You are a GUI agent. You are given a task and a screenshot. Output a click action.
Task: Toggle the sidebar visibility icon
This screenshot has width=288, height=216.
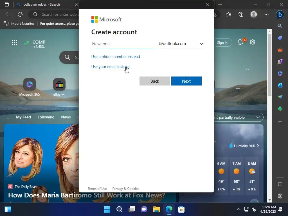(x=280, y=184)
